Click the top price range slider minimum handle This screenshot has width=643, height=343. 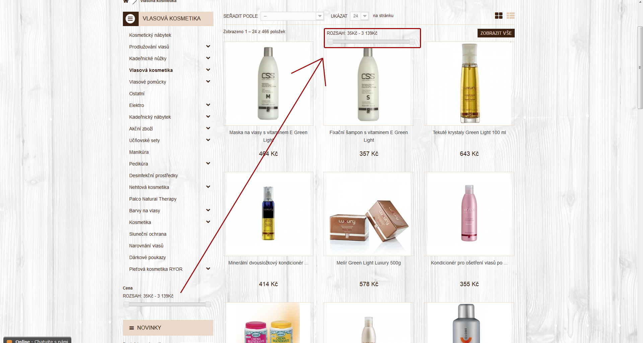(x=330, y=41)
